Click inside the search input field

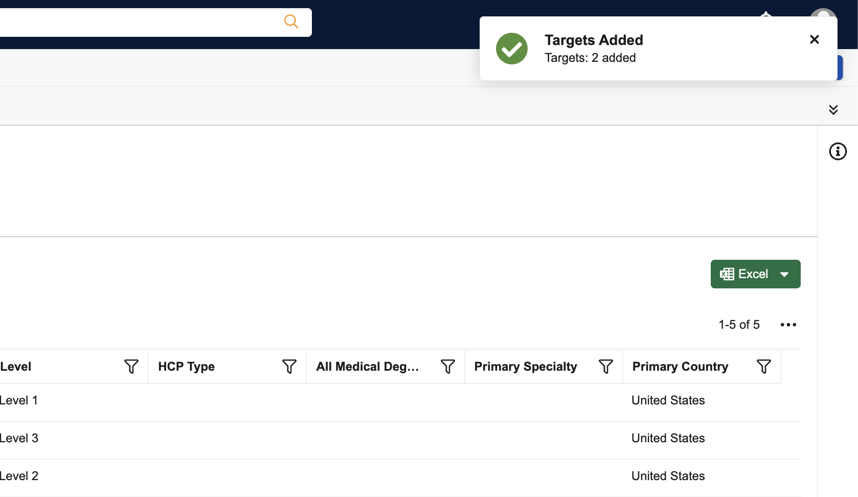[138, 22]
